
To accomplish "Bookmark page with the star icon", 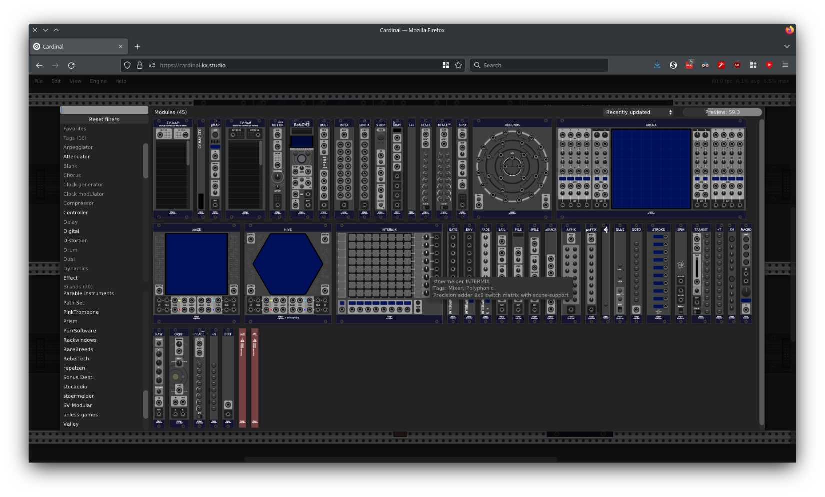I will pyautogui.click(x=458, y=65).
